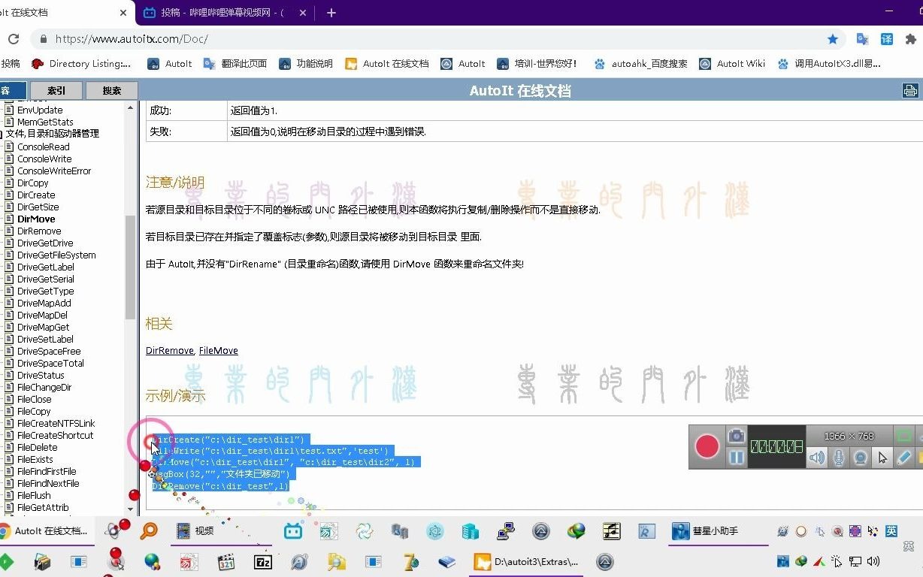This screenshot has width=923, height=577.
Task: Pause the current recording
Action: point(736,457)
